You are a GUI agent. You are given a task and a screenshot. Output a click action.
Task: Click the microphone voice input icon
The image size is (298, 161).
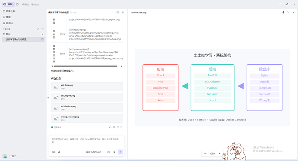(114, 152)
